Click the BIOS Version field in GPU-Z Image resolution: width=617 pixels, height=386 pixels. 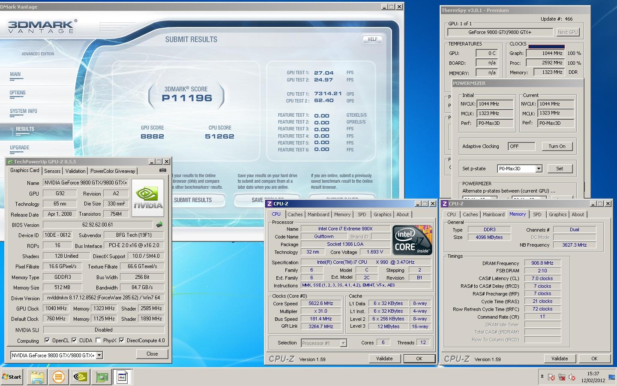[98, 225]
